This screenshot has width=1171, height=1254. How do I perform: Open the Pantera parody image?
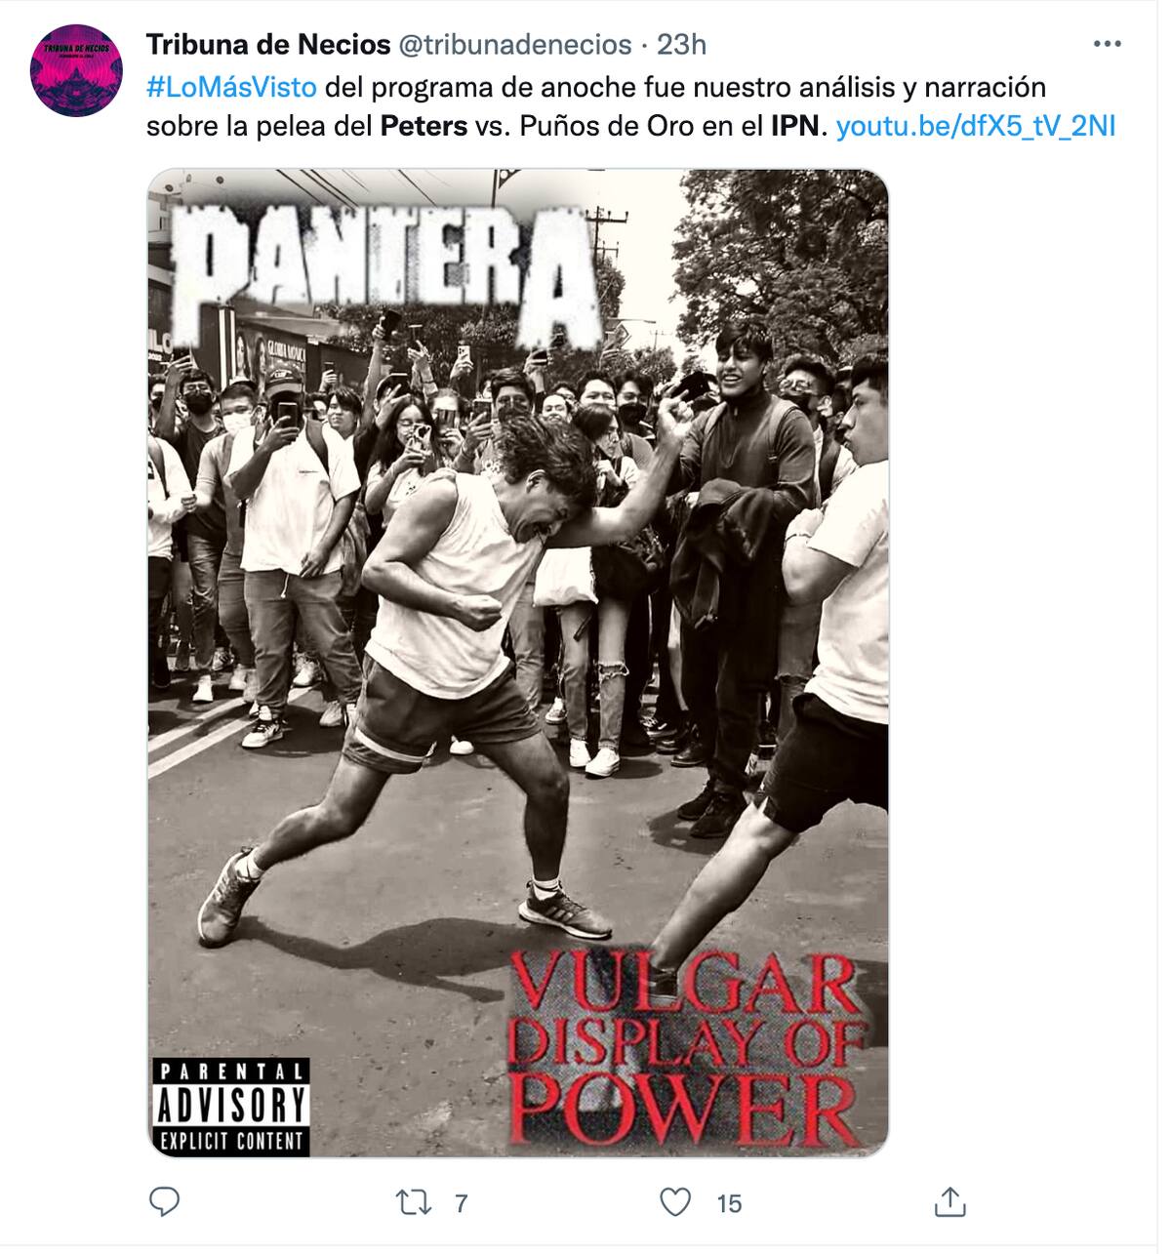pyautogui.click(x=518, y=664)
